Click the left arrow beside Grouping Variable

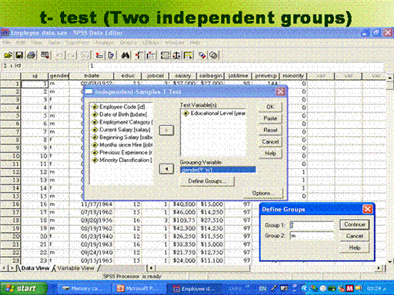166,169
